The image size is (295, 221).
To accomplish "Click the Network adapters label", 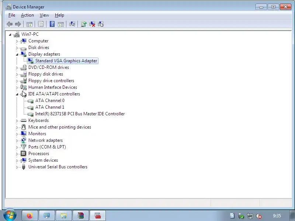I will point(45,140).
